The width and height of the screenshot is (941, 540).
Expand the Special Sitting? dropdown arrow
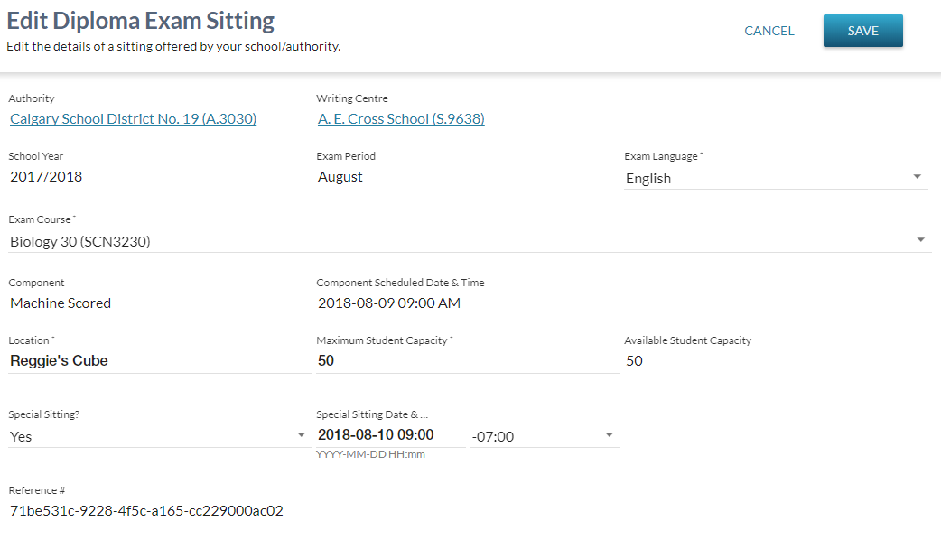click(301, 435)
